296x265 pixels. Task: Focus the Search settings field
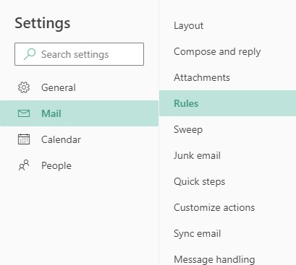[x=79, y=54]
